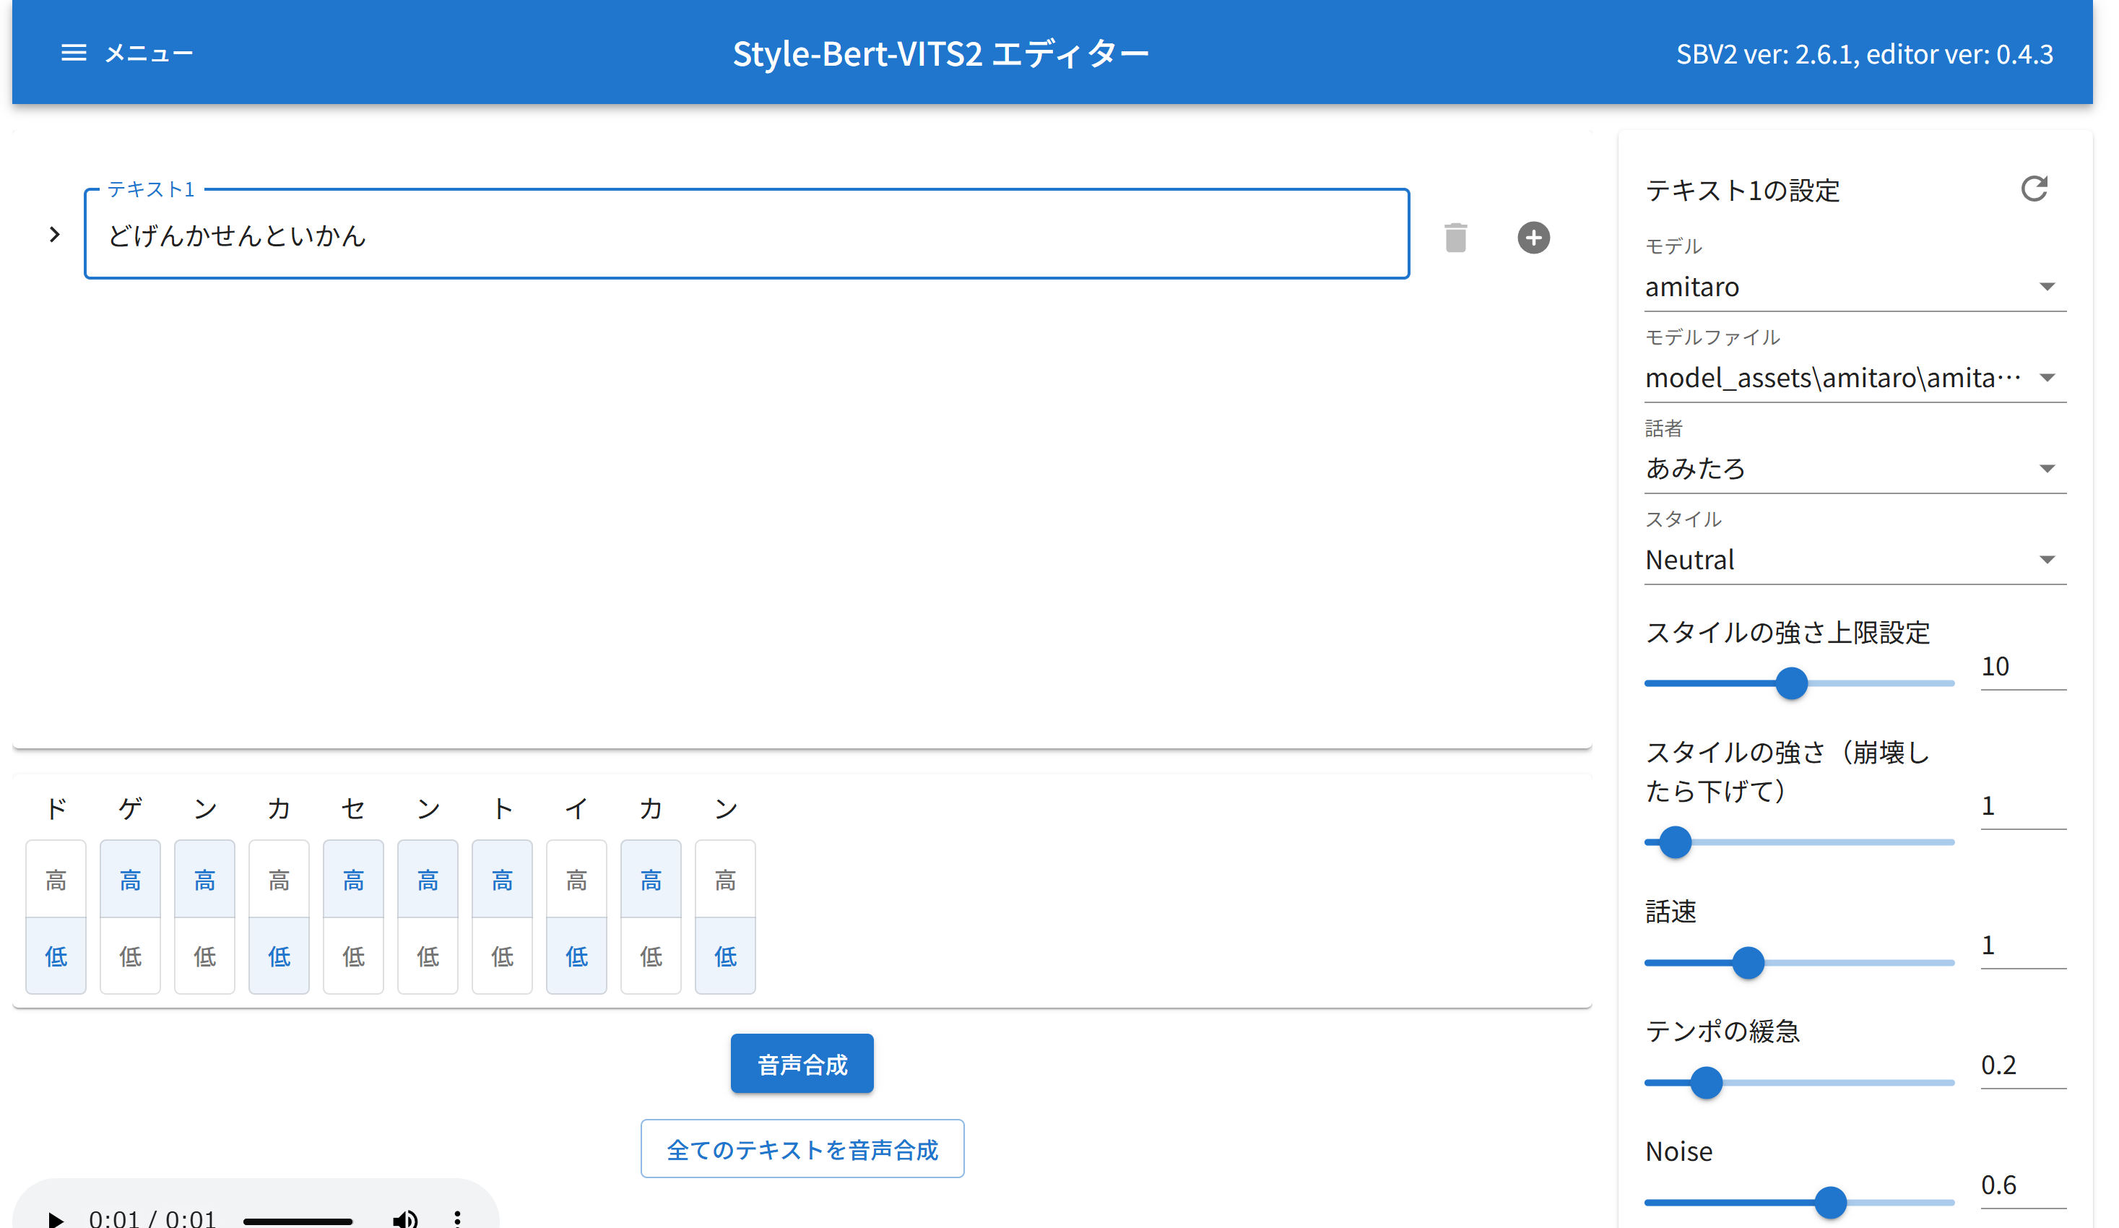Image resolution: width=2119 pixels, height=1228 pixels.
Task: Switch カ accent to 低
Action: pos(278,956)
